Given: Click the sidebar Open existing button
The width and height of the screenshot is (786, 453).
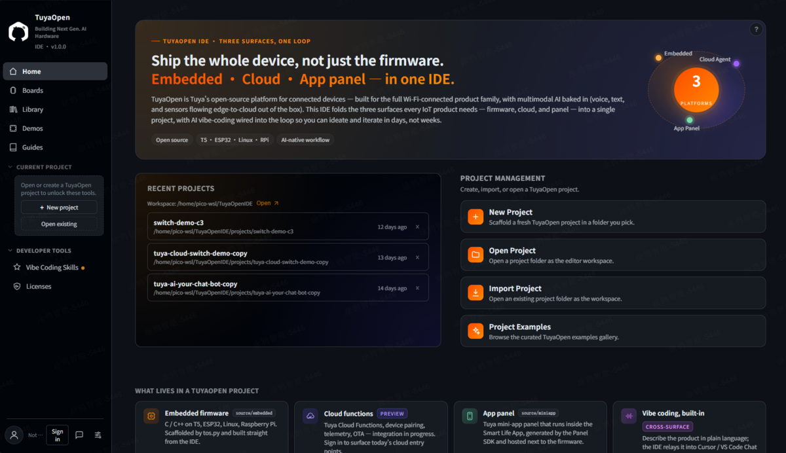Looking at the screenshot, I should [59, 224].
